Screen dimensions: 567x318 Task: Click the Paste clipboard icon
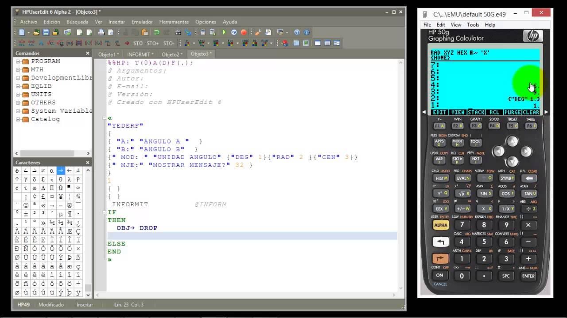point(144,32)
